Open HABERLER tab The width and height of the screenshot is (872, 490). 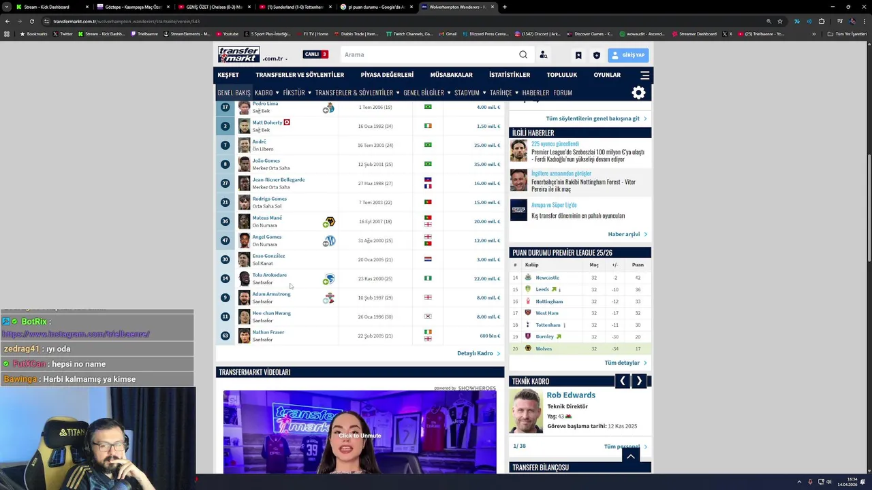(x=535, y=93)
